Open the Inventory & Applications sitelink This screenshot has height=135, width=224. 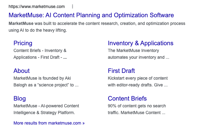tap(140, 43)
